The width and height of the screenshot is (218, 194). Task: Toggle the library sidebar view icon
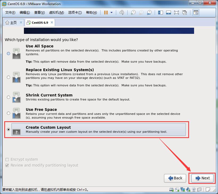(161, 13)
